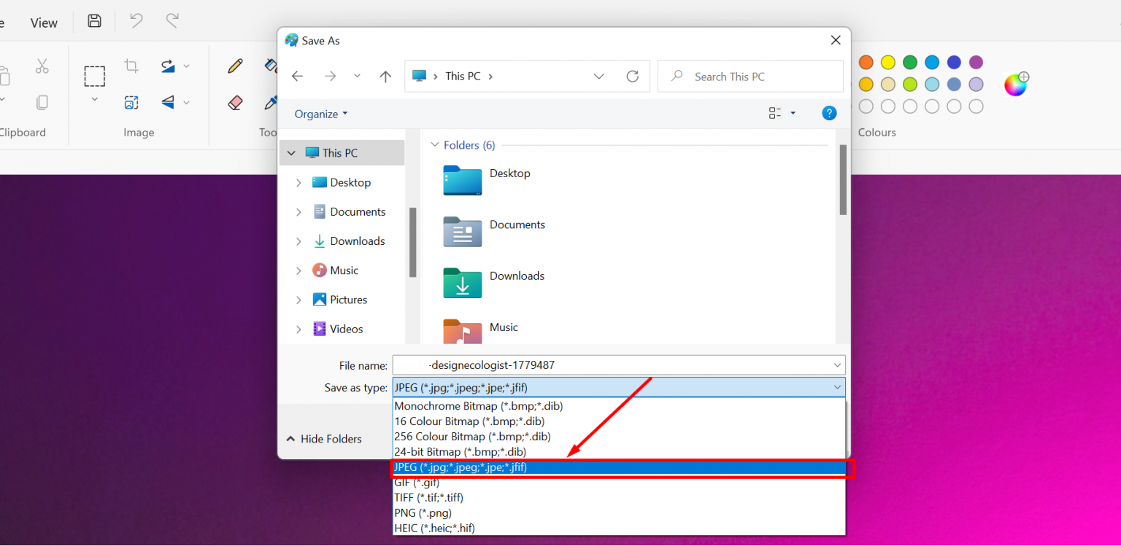Click Hide Folders button

(324, 439)
